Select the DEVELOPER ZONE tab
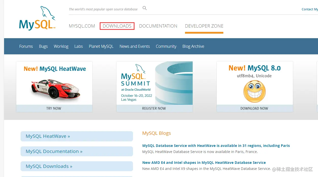The width and height of the screenshot is (318, 177). pyautogui.click(x=204, y=26)
